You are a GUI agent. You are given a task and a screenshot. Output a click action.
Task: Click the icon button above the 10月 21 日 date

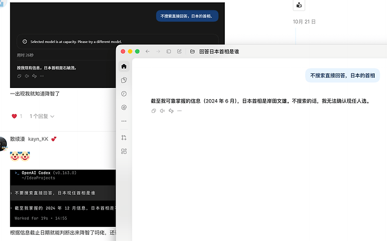pyautogui.click(x=299, y=5)
